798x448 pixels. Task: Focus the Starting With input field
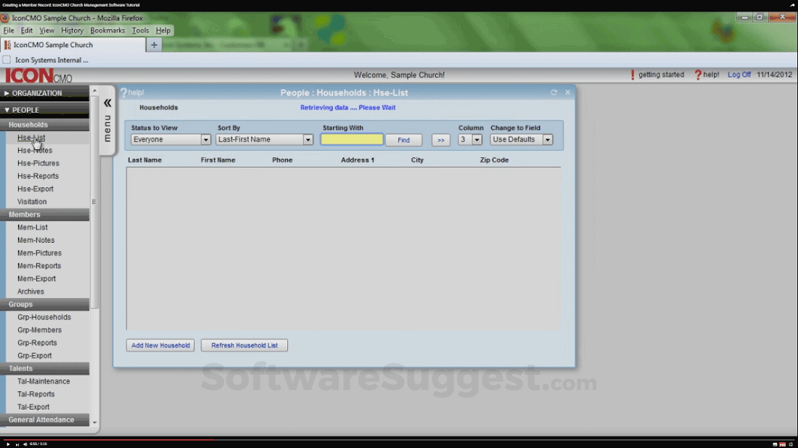[x=352, y=139]
